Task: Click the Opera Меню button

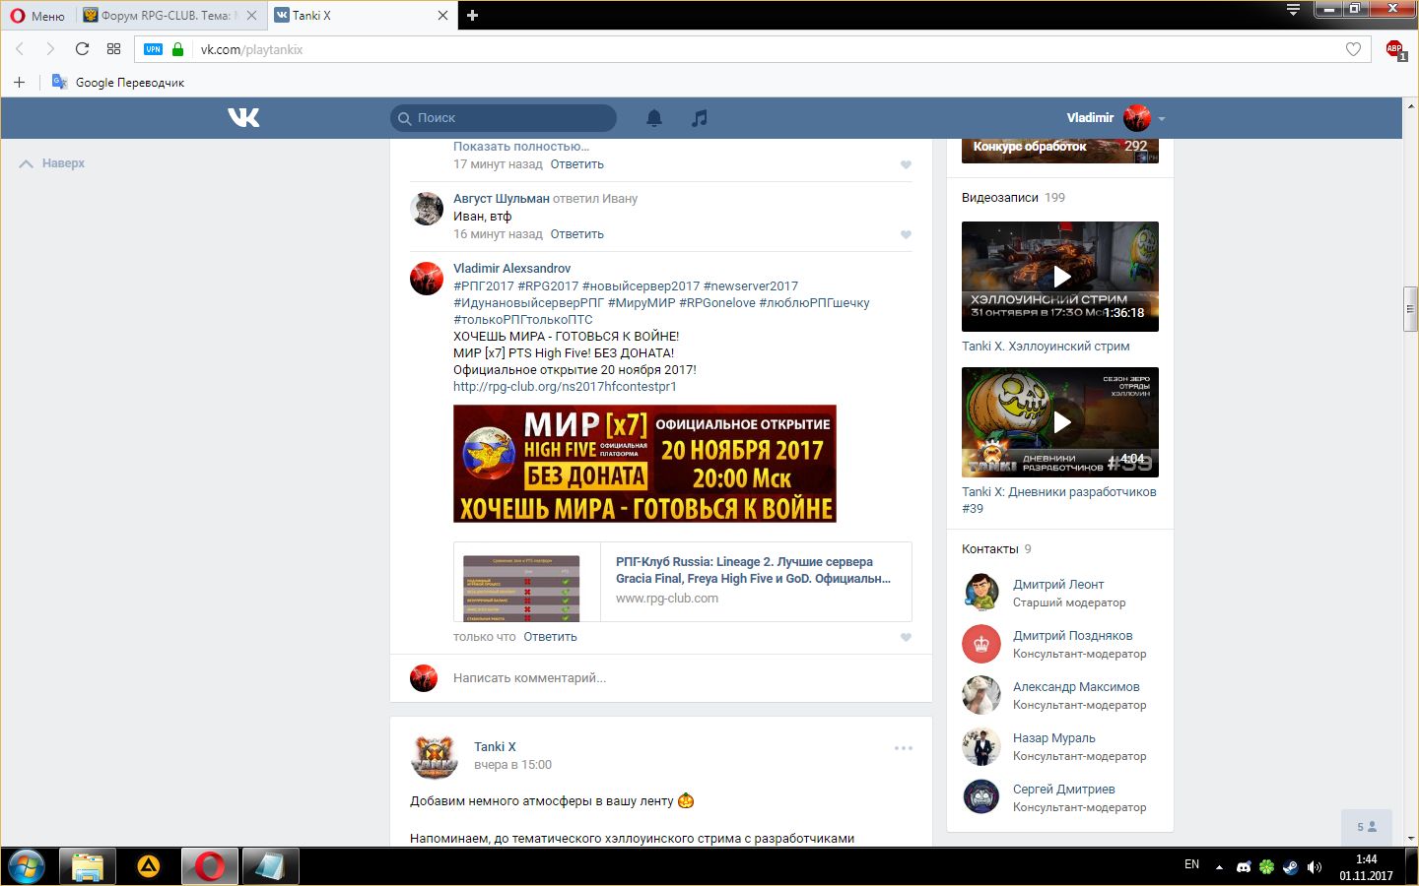Action: [37, 16]
